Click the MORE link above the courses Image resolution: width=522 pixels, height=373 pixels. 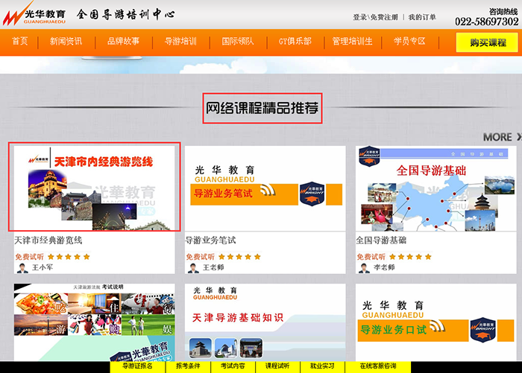[502, 137]
